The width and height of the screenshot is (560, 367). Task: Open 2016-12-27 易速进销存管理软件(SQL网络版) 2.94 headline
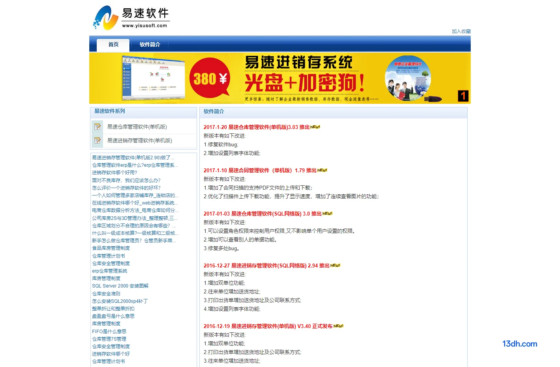(267, 266)
